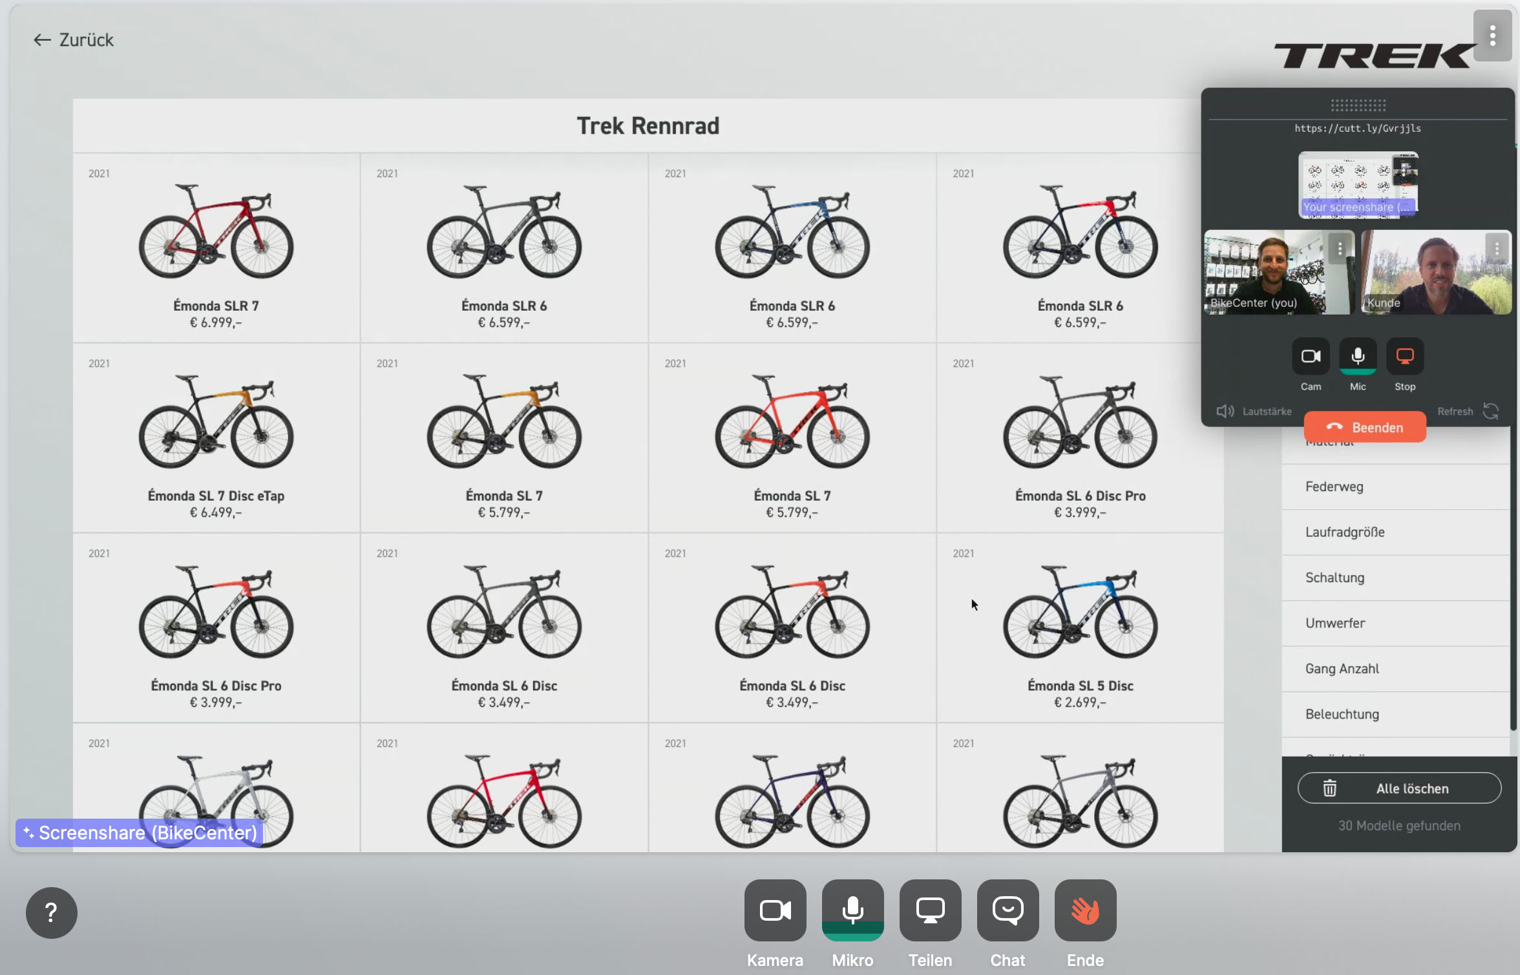Open the three-dot menu beside Trek logo

(1492, 36)
